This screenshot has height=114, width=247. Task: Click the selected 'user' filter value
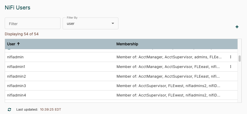tap(71, 24)
